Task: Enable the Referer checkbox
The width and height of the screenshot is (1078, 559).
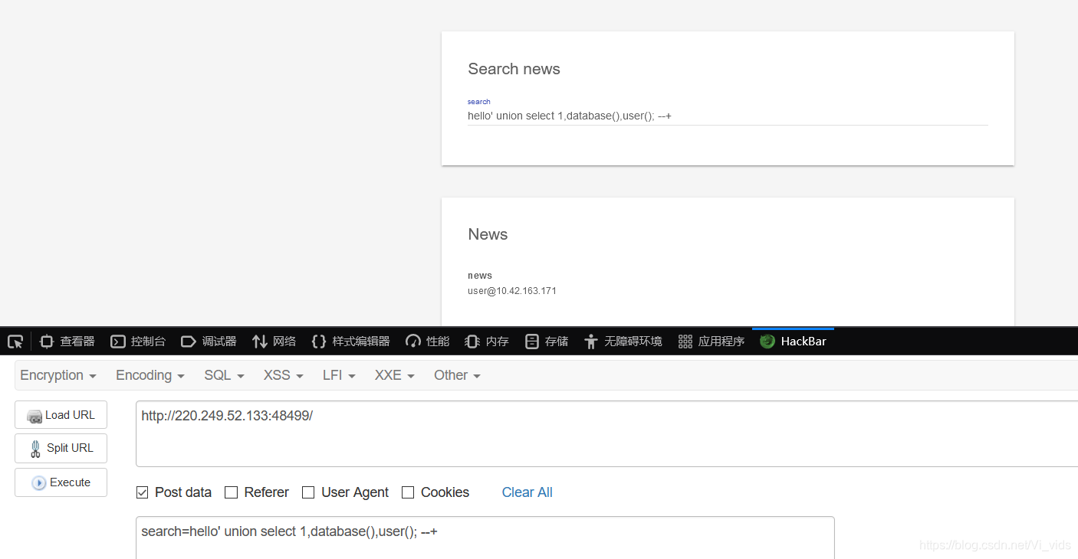Action: [x=231, y=492]
